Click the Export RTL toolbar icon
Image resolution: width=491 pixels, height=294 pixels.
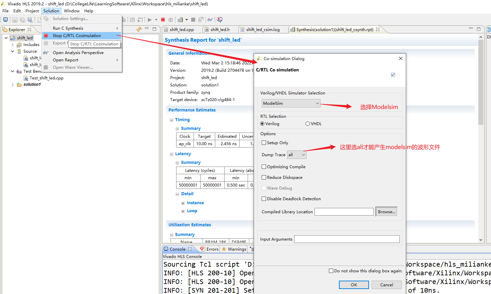coord(180,20)
